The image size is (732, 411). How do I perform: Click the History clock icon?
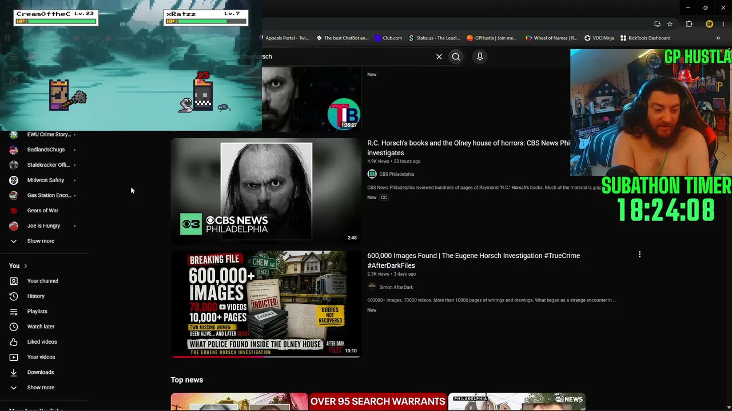[x=14, y=296]
